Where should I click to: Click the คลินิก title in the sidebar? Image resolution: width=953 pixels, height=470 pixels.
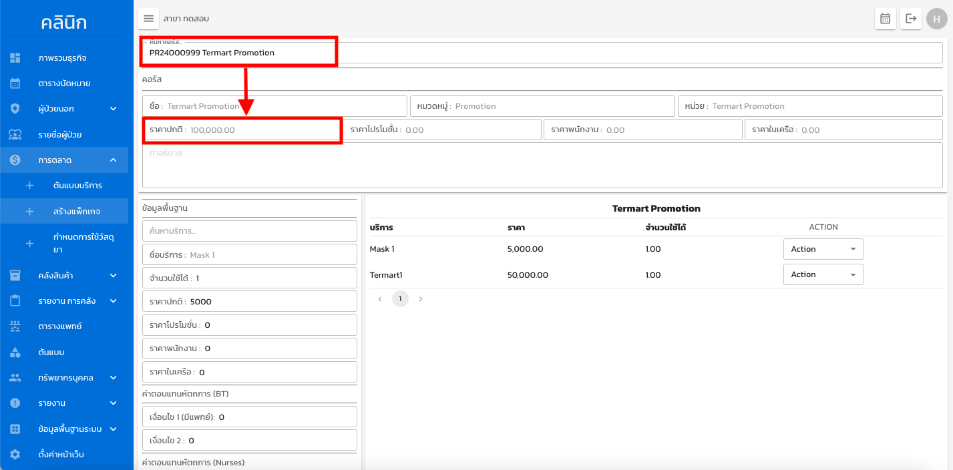pyautogui.click(x=63, y=23)
